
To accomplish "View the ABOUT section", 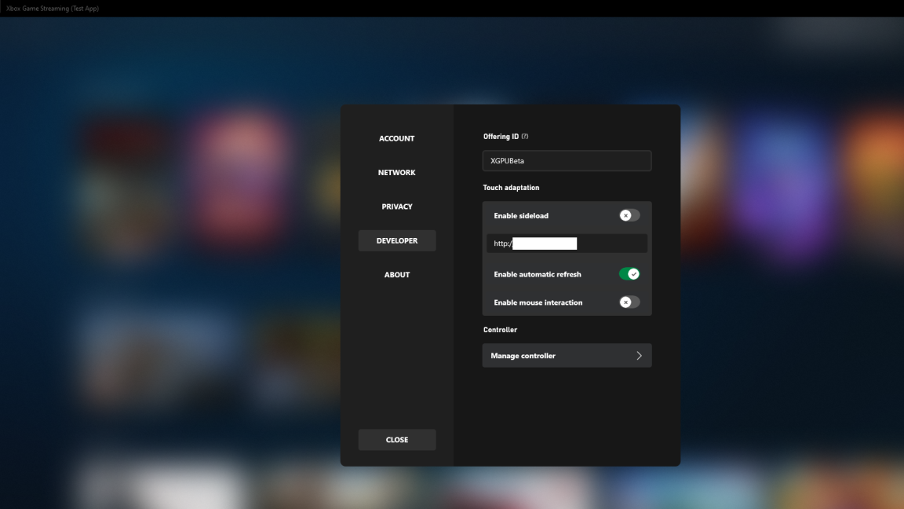I will point(396,274).
